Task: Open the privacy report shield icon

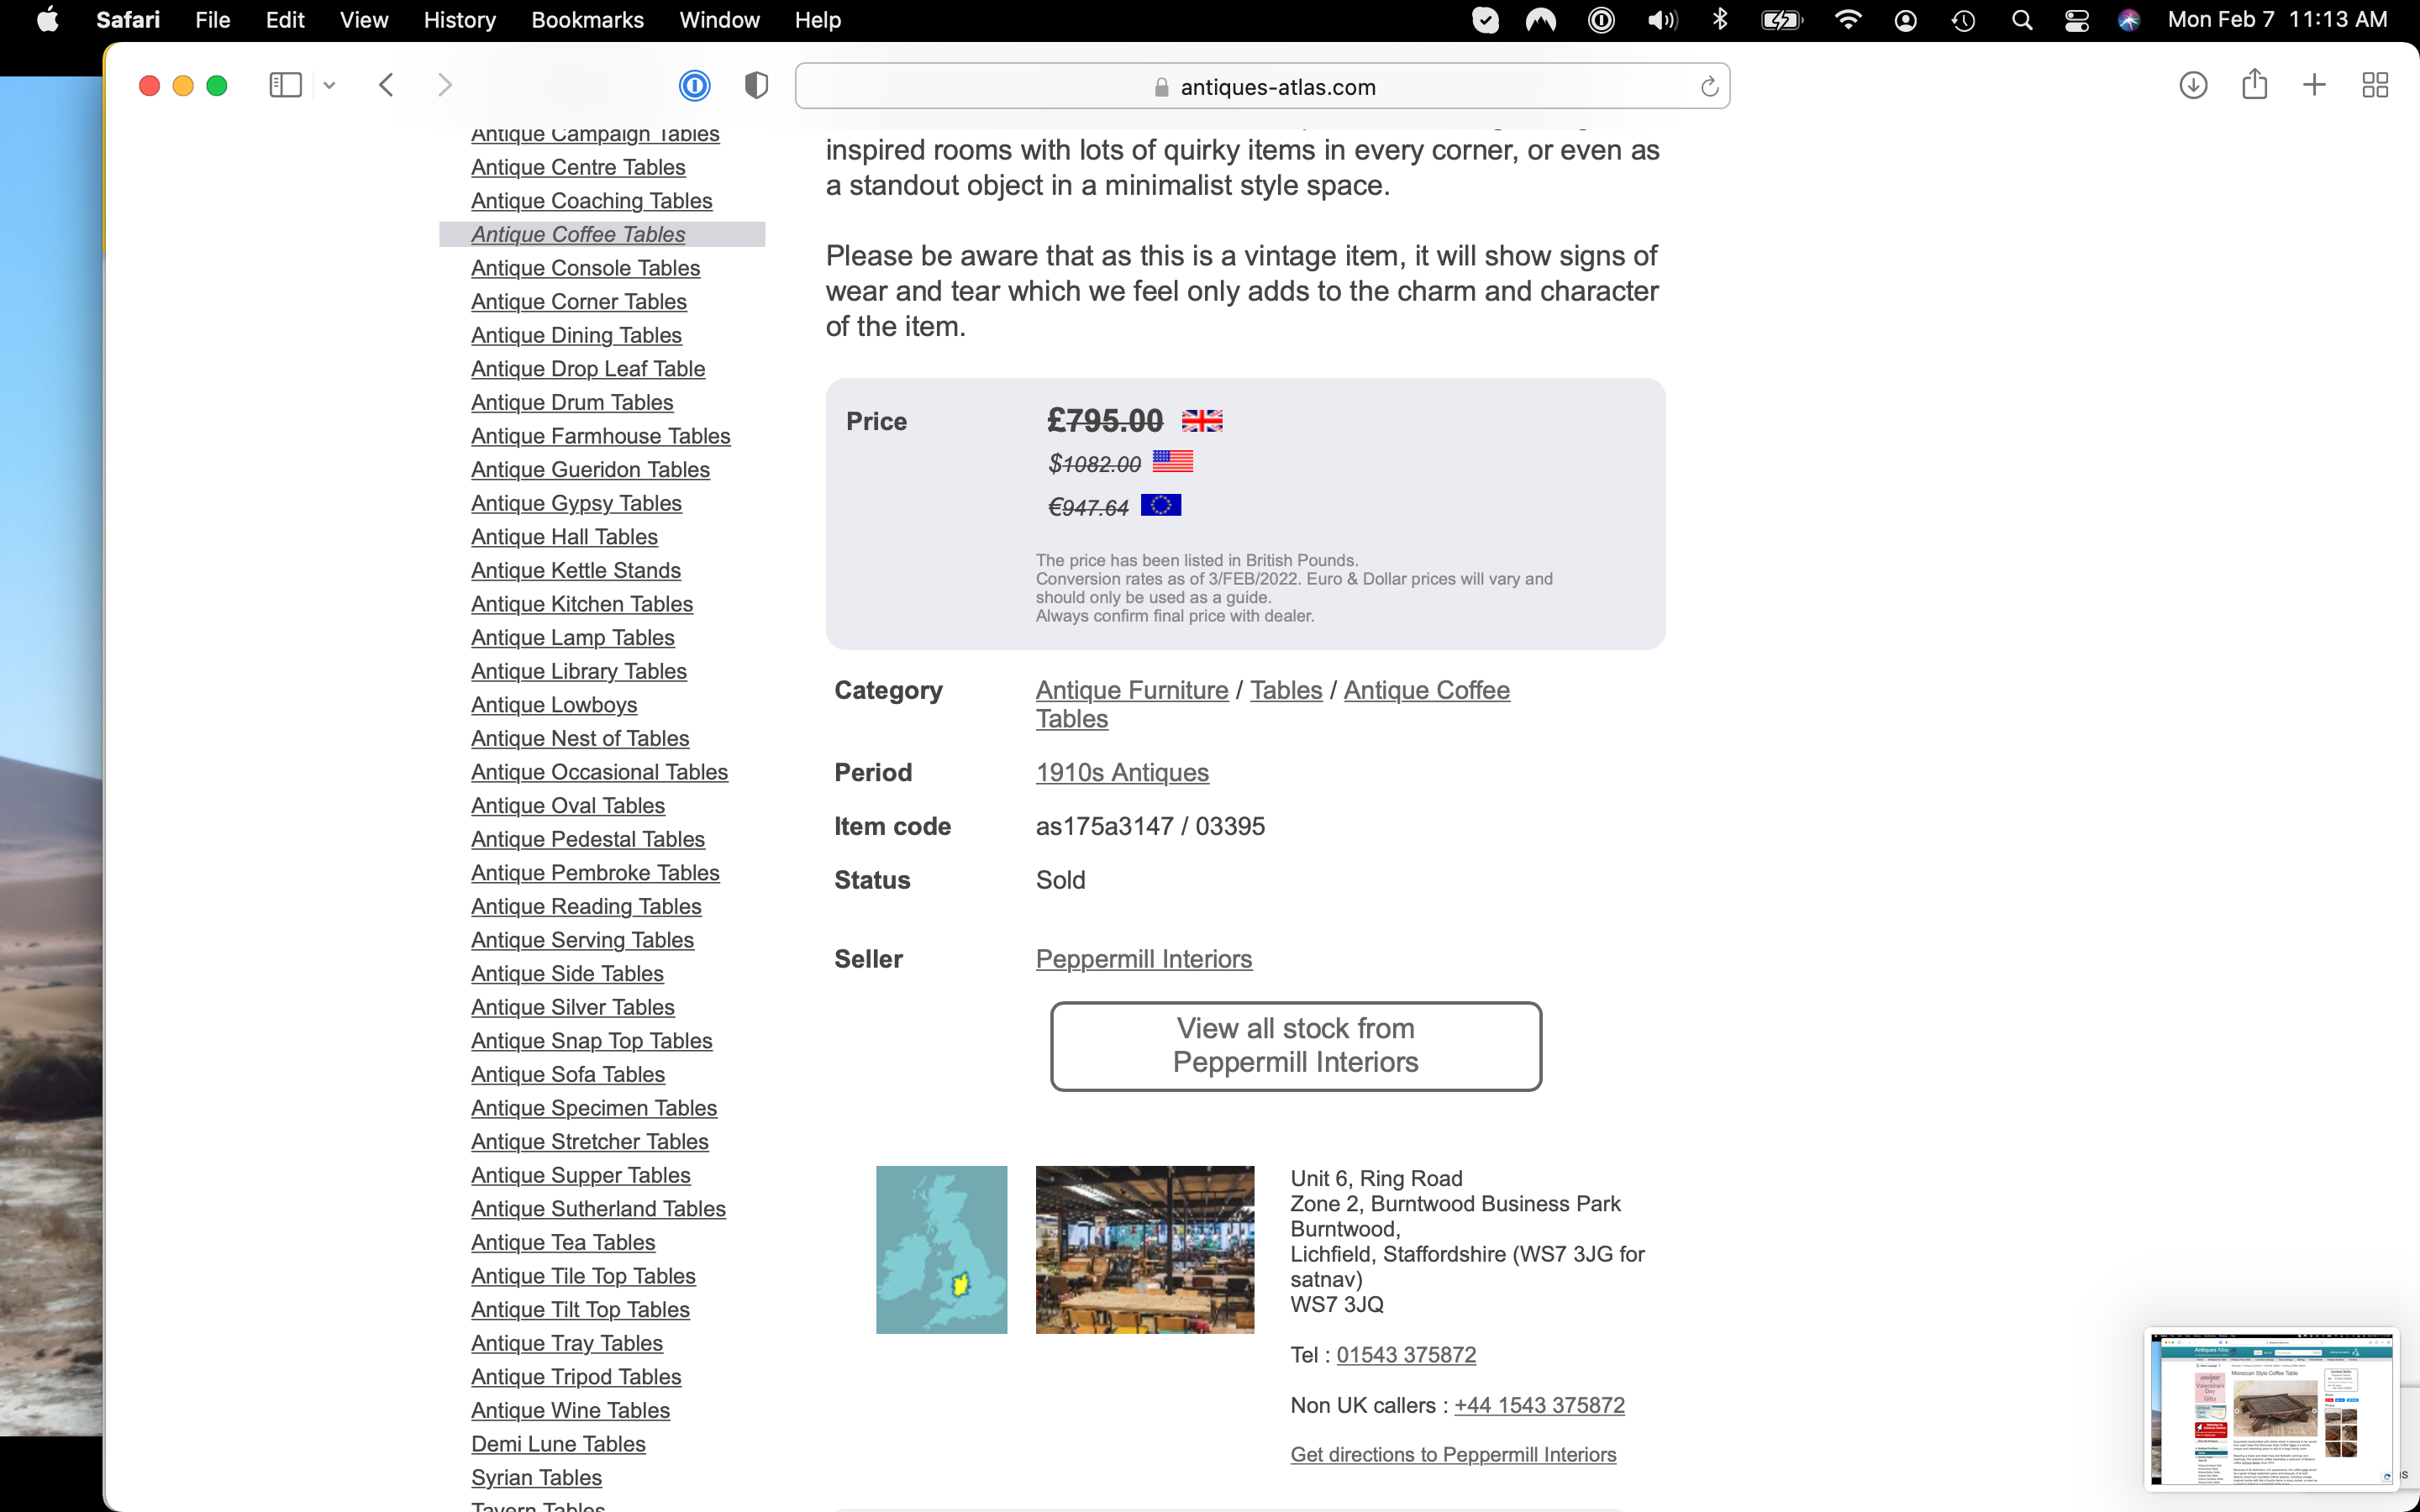Action: [756, 86]
